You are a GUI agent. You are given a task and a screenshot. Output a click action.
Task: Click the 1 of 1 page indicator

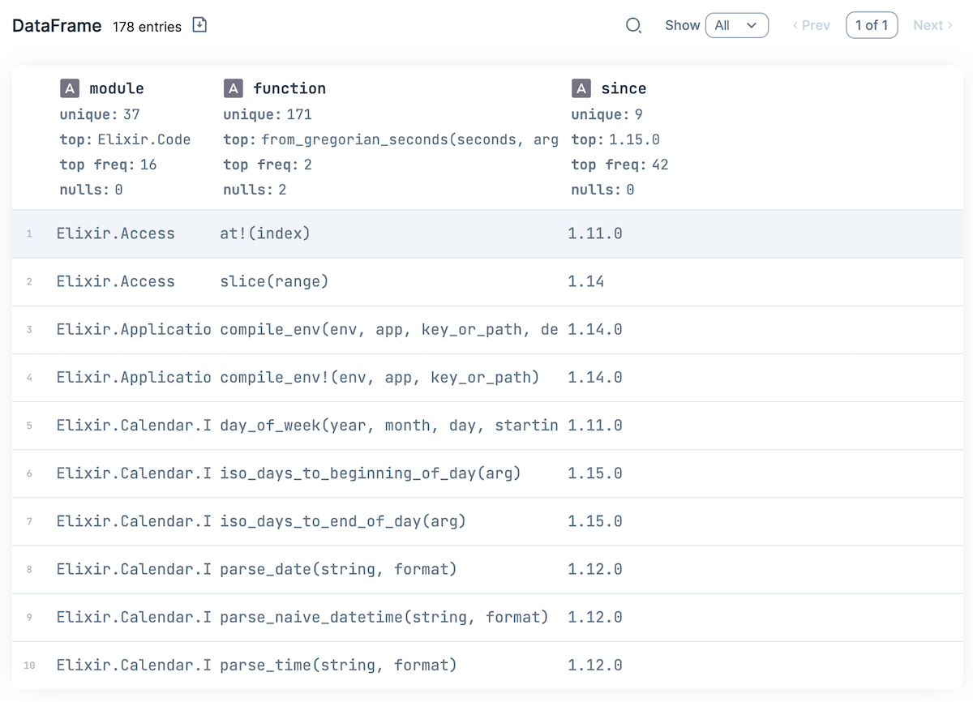[x=872, y=25]
